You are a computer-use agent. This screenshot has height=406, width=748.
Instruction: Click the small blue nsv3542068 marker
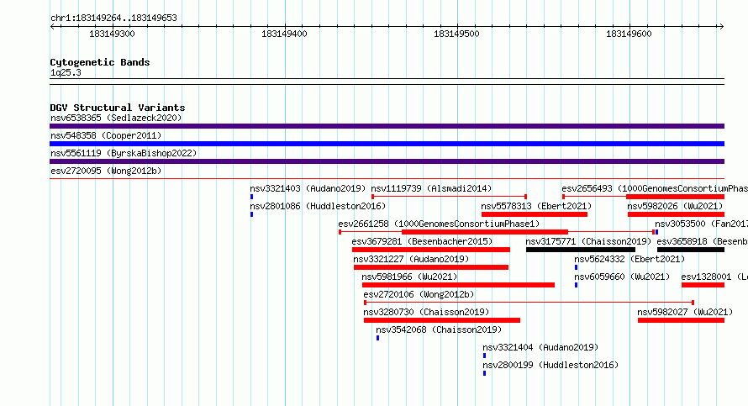tap(378, 338)
